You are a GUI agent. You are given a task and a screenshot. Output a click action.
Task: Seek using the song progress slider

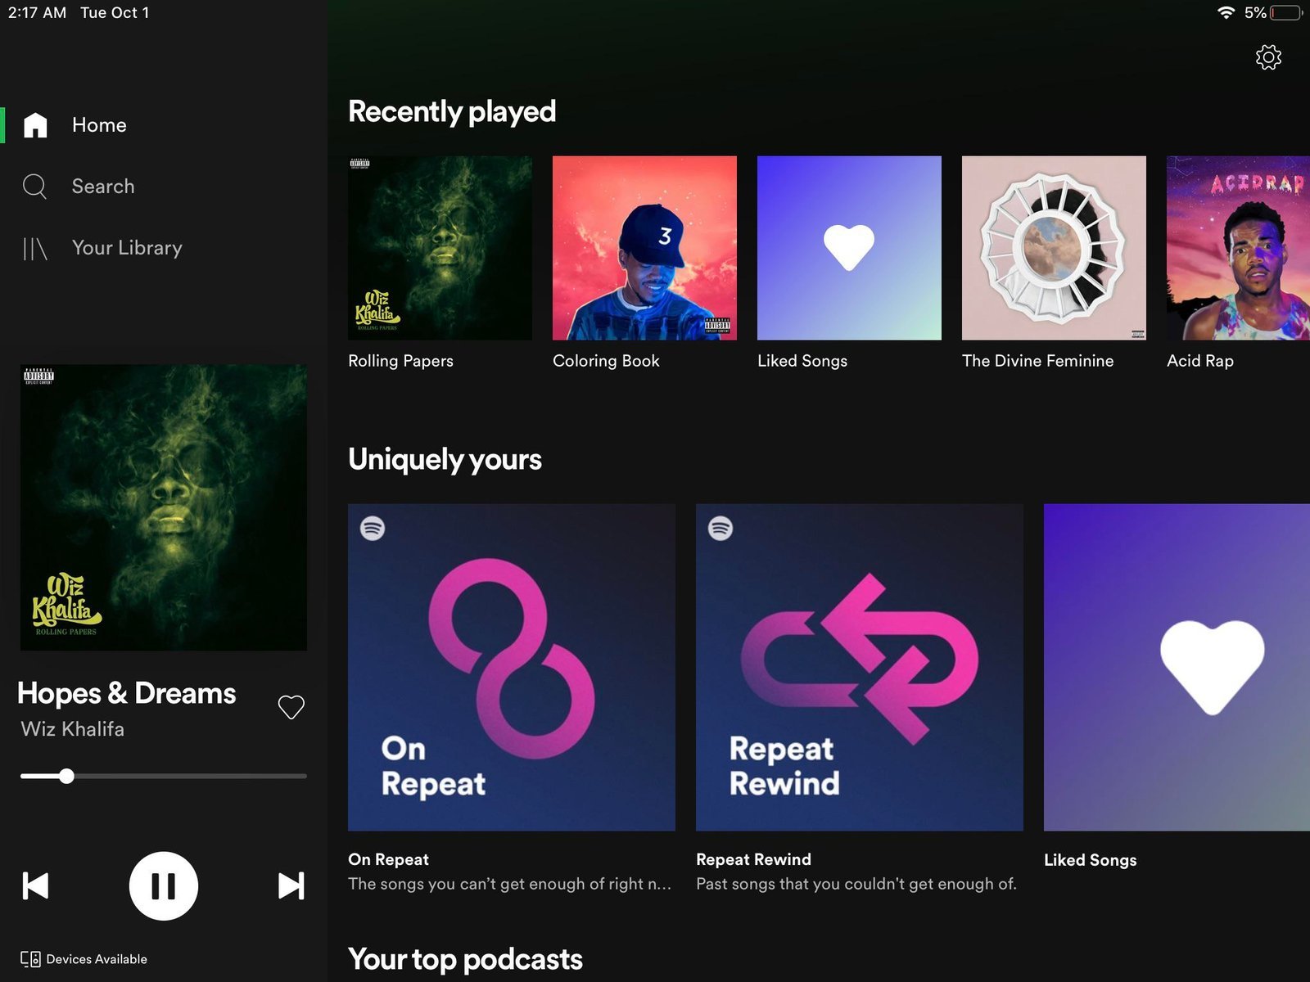67,776
